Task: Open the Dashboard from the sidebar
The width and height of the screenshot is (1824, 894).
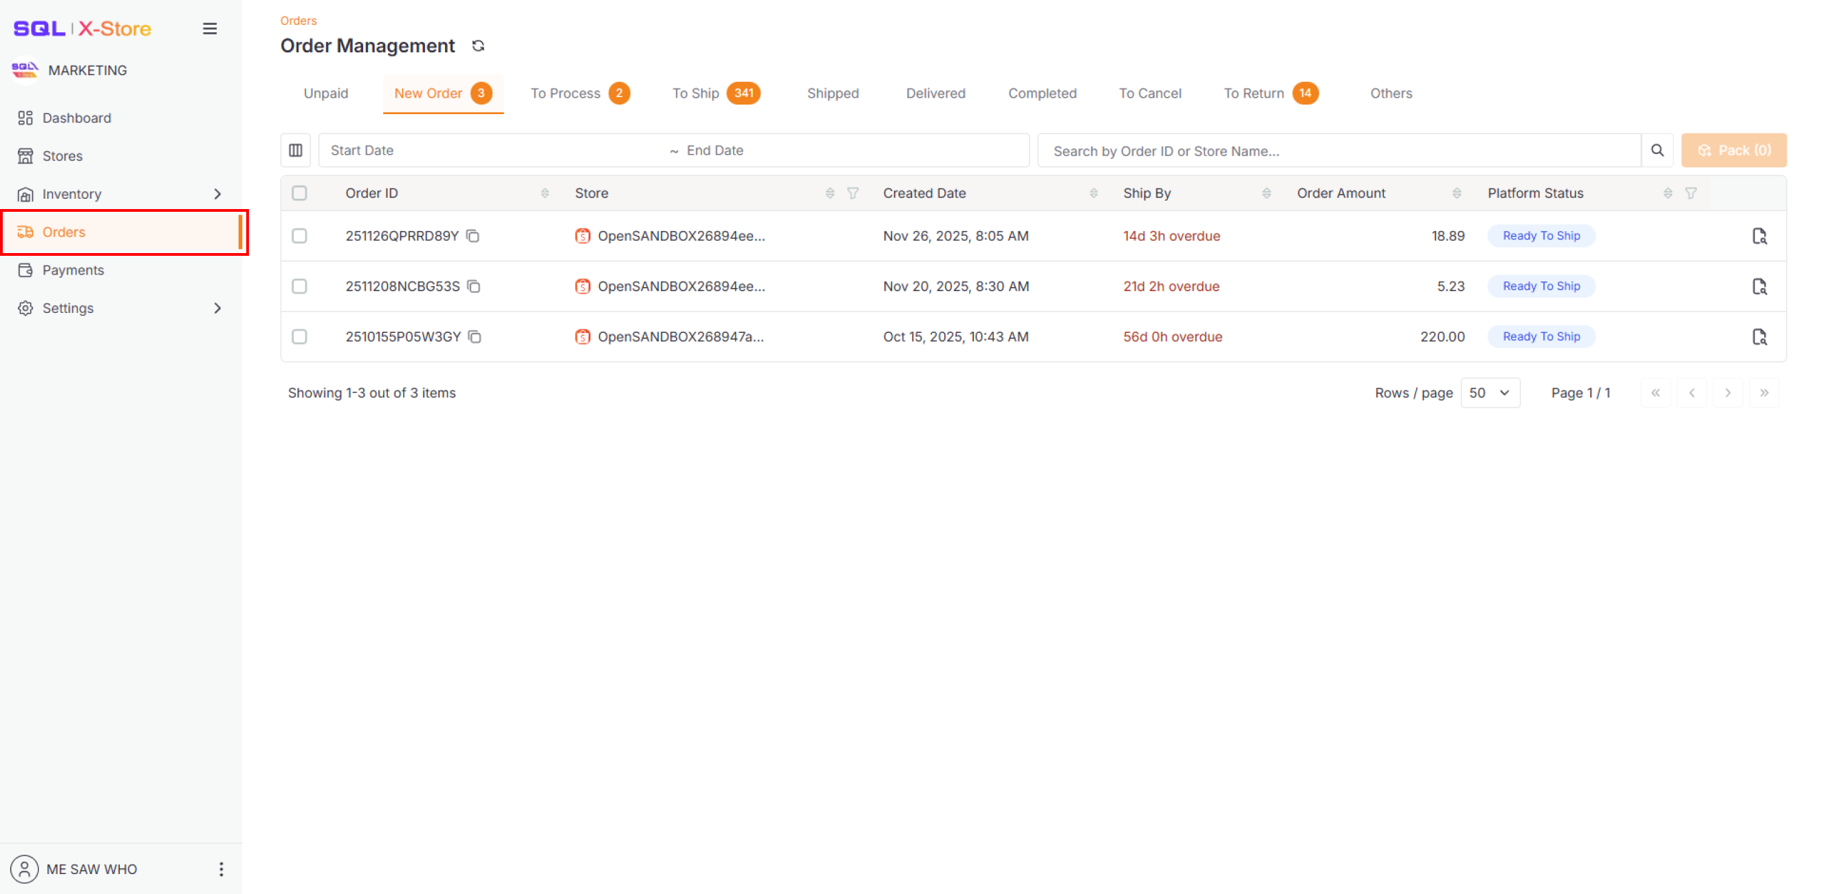Action: point(76,118)
